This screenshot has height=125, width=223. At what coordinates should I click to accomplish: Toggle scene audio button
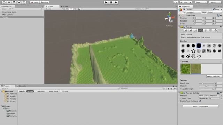(x=75, y=9)
